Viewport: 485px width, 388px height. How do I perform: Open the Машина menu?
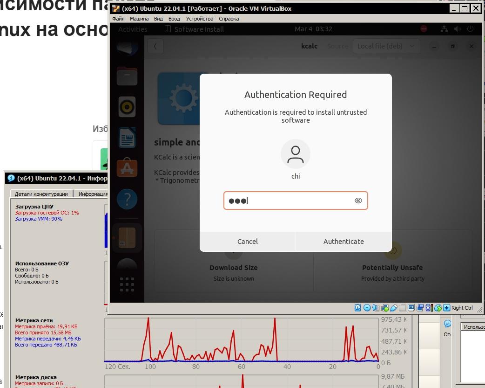(x=139, y=19)
